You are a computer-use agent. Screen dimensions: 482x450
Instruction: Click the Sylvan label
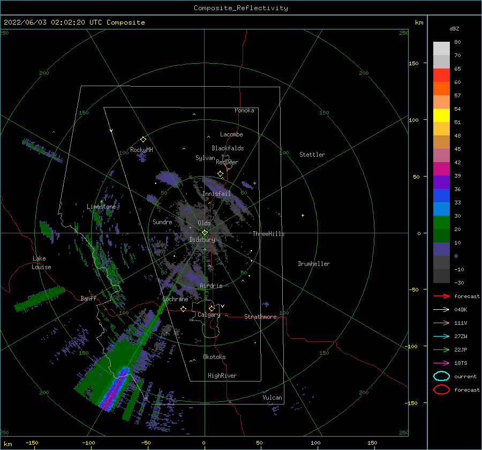[x=205, y=158]
